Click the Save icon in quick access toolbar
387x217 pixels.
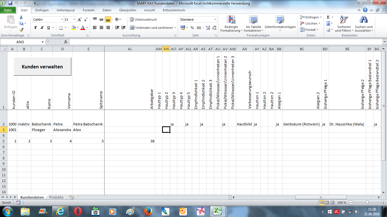click(10, 3)
